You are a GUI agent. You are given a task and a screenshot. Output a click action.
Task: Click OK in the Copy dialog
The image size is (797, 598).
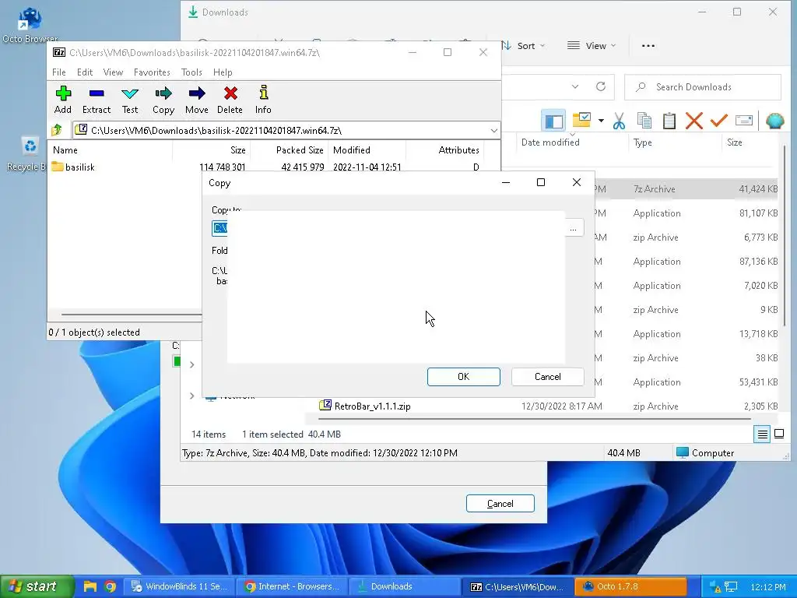tap(464, 377)
